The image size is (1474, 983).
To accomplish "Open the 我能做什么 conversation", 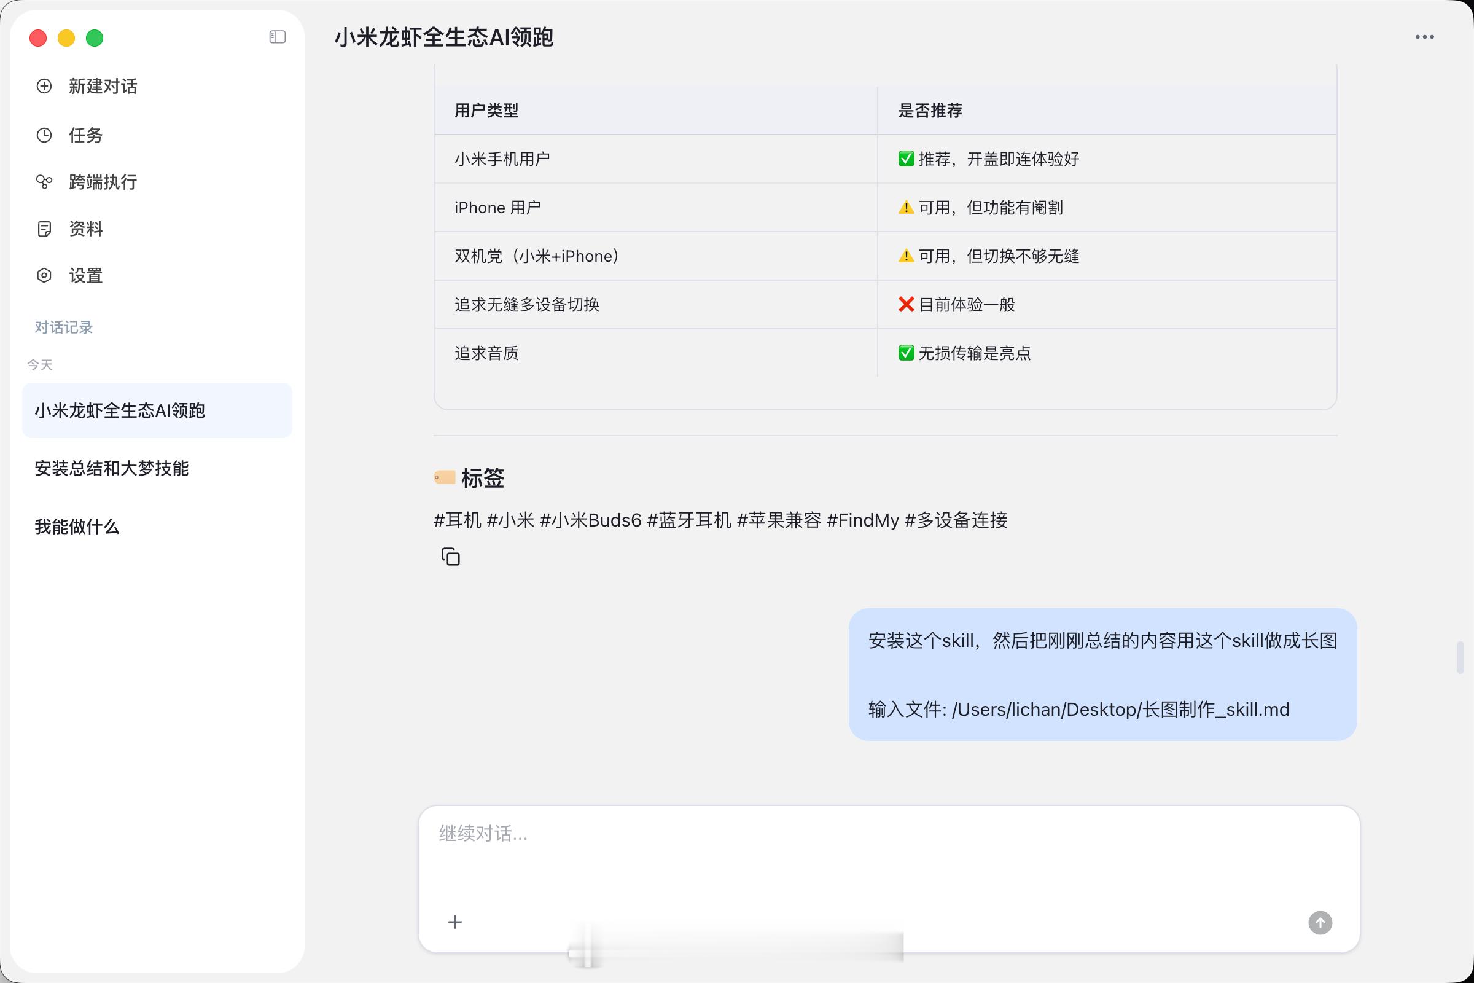I will point(76,527).
